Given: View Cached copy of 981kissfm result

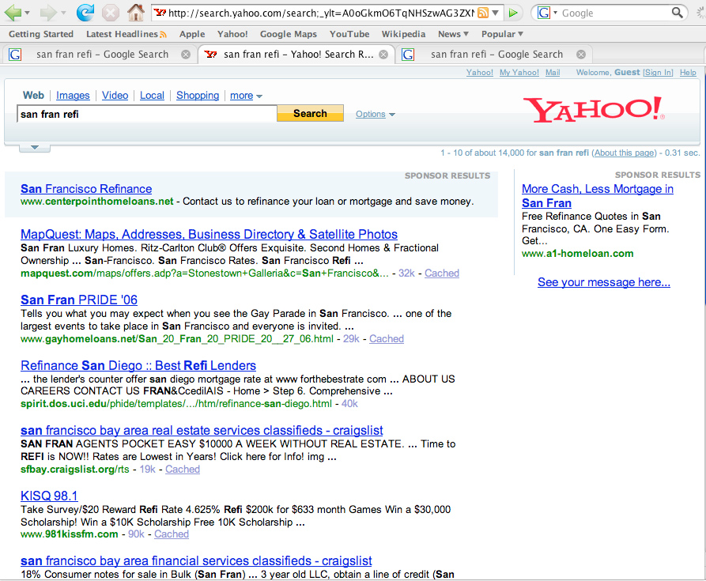Looking at the screenshot, I should [172, 534].
